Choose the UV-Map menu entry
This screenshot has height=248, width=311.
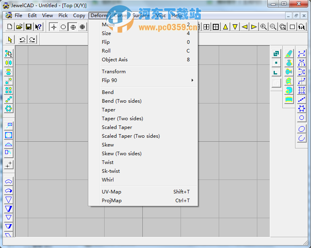(111, 191)
